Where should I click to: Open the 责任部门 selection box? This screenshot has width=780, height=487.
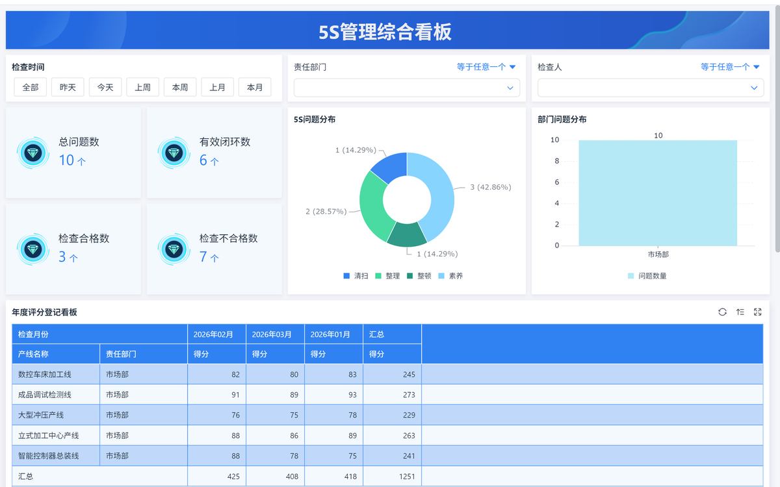click(407, 88)
